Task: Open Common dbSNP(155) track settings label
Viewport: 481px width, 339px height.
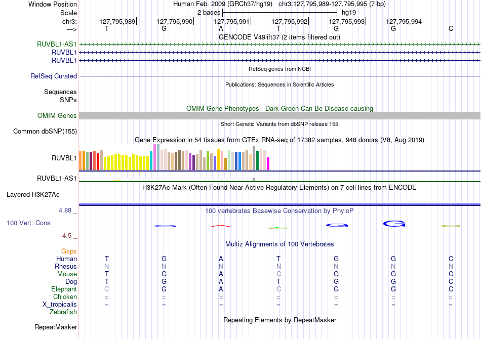Action: click(x=45, y=131)
